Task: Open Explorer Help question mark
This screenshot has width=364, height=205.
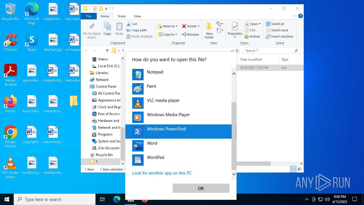Action: pyautogui.click(x=300, y=16)
